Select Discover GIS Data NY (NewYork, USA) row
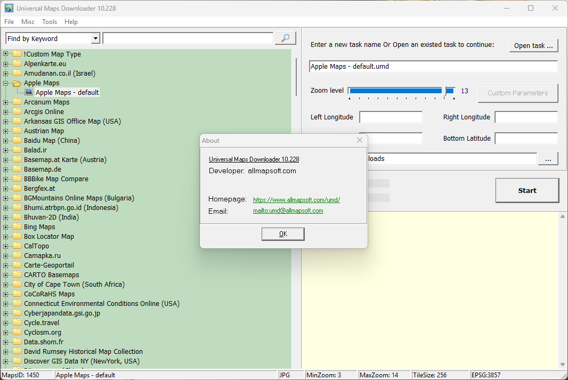 point(82,361)
